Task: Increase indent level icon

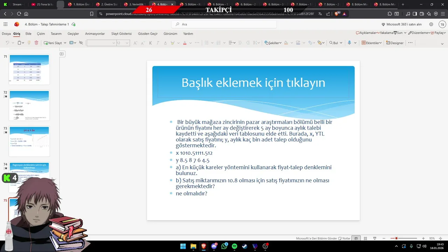Action: click(x=248, y=43)
